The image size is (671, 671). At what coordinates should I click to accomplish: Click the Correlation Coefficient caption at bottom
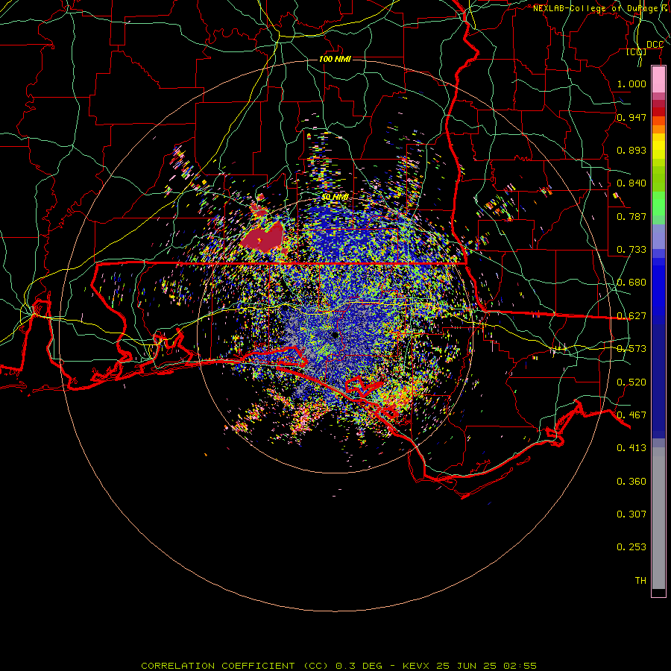(x=338, y=666)
